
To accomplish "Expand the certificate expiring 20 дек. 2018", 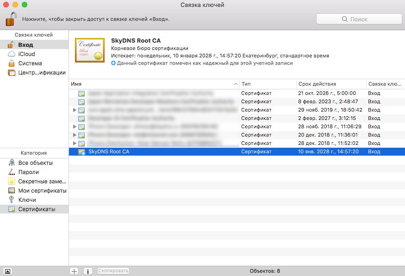I will (75, 135).
